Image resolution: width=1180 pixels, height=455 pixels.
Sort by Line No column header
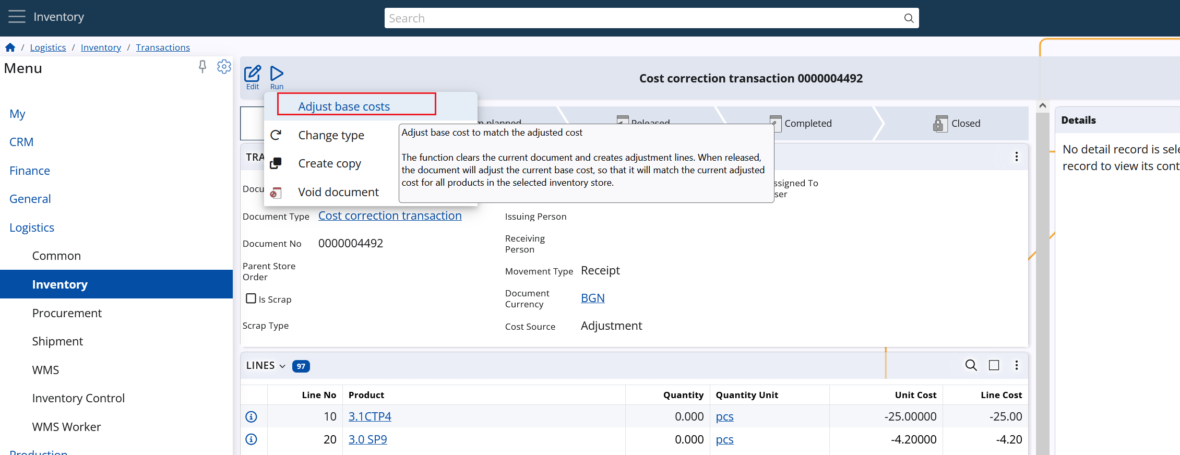click(319, 395)
